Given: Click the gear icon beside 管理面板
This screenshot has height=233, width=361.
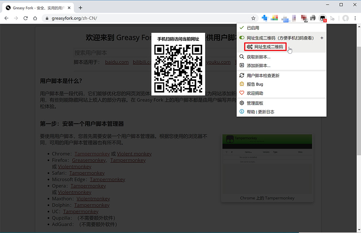Looking at the screenshot, I should pos(242,103).
